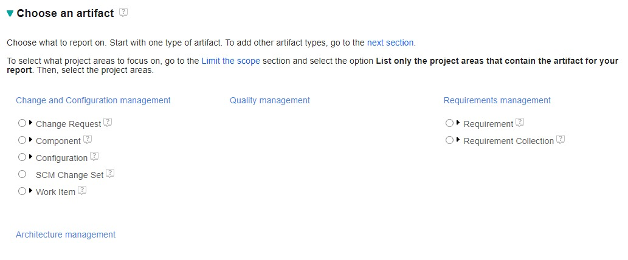
Task: Open the Limit the scope link
Action: point(230,61)
